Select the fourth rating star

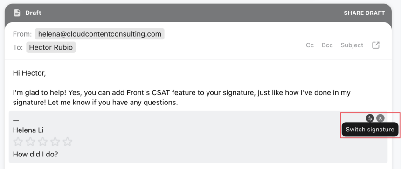(x=55, y=142)
